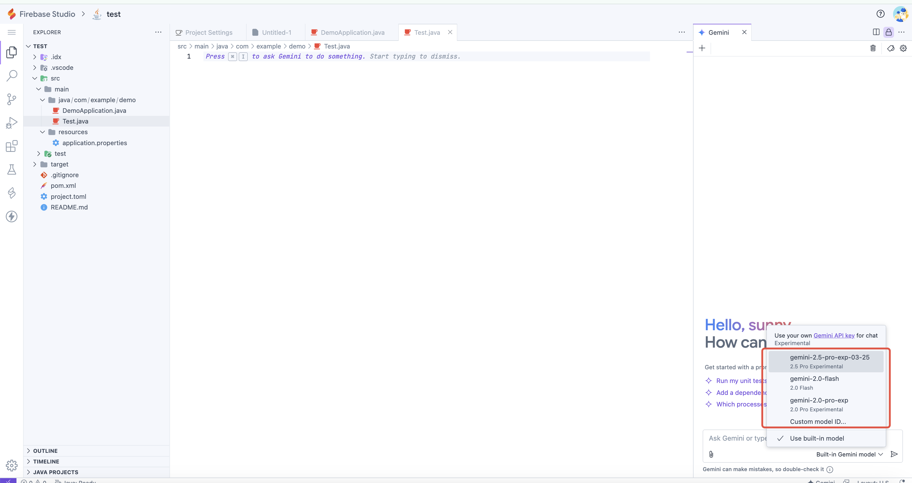This screenshot has width=912, height=483.
Task: Open the Testing flask icon
Action: (x=12, y=170)
